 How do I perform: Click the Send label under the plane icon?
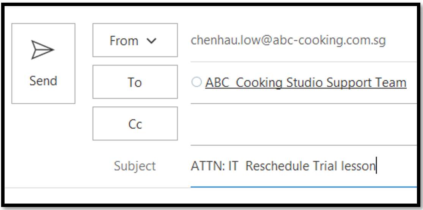pos(43,81)
